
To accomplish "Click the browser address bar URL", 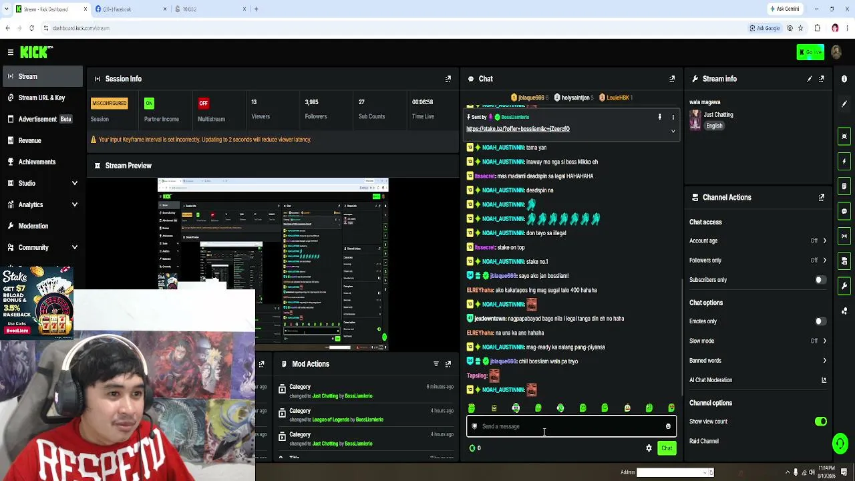I will [x=81, y=28].
